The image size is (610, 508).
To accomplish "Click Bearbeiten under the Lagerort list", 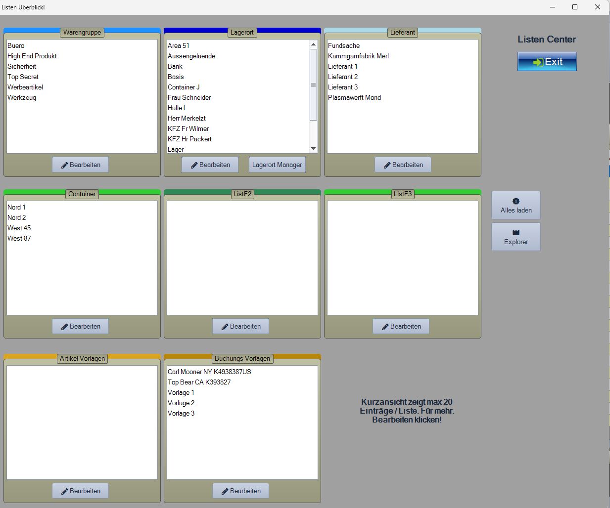I will (x=210, y=165).
